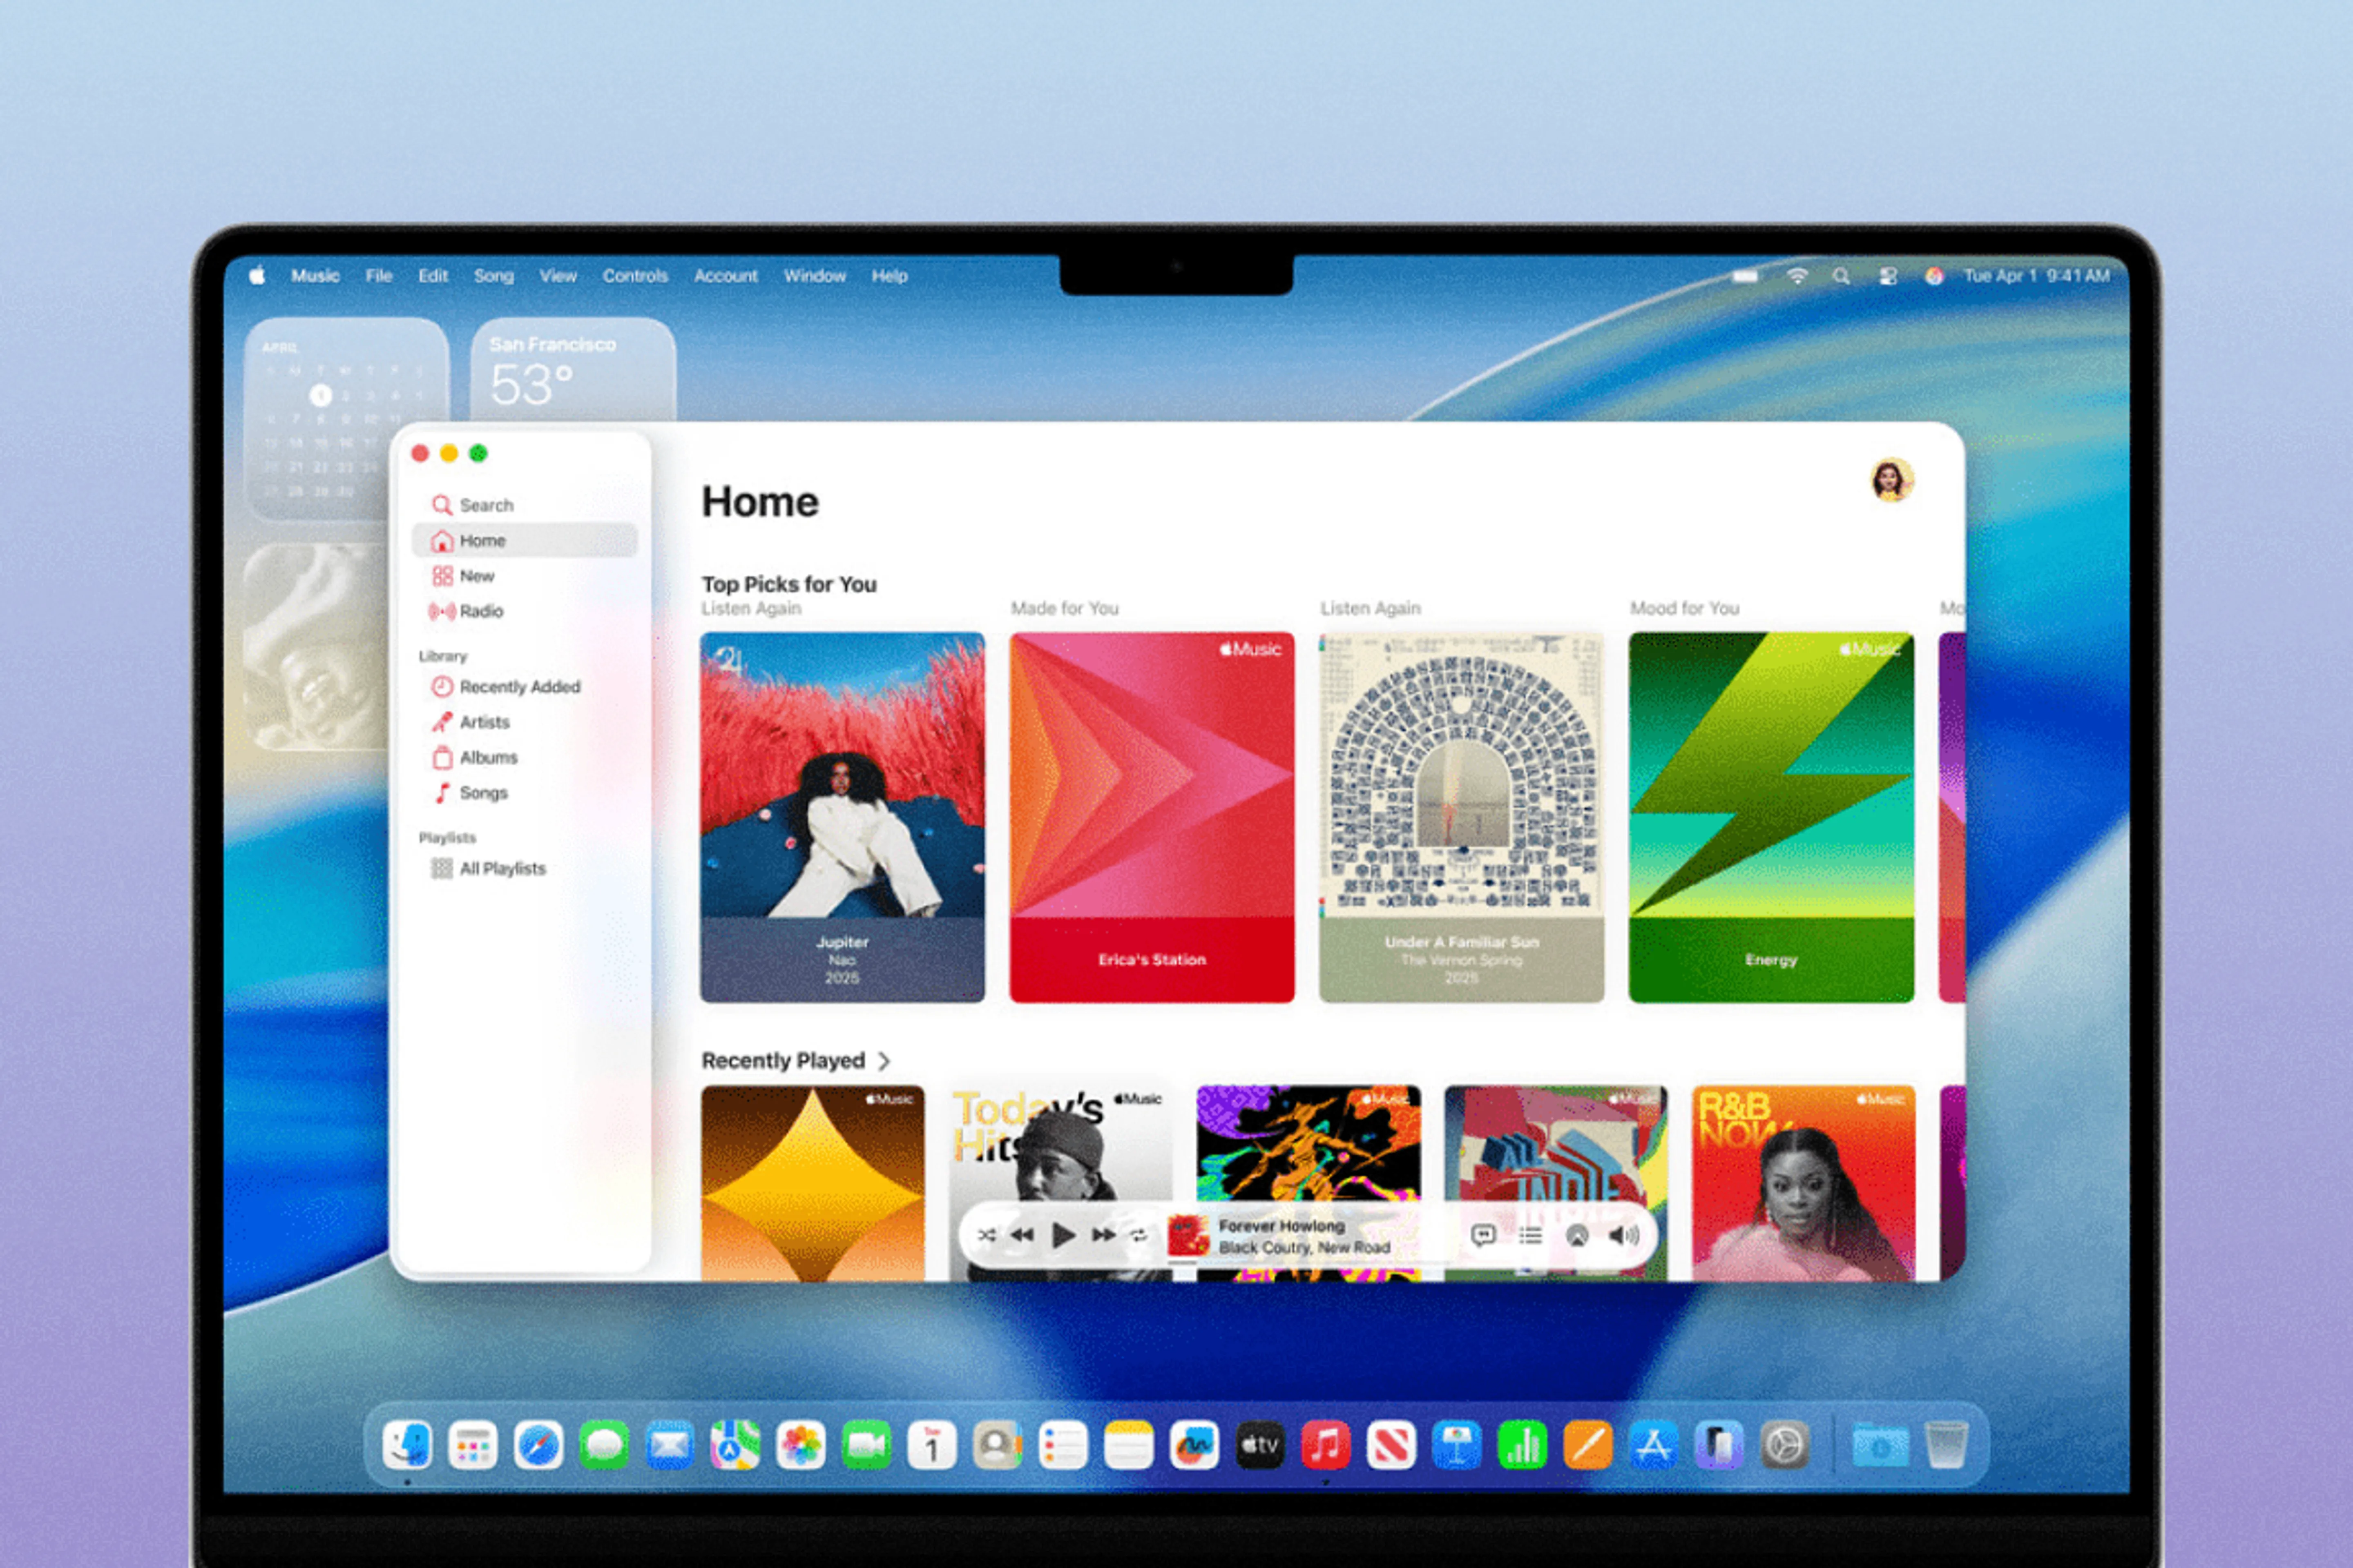Open the File menu
This screenshot has width=2353, height=1568.
379,276
